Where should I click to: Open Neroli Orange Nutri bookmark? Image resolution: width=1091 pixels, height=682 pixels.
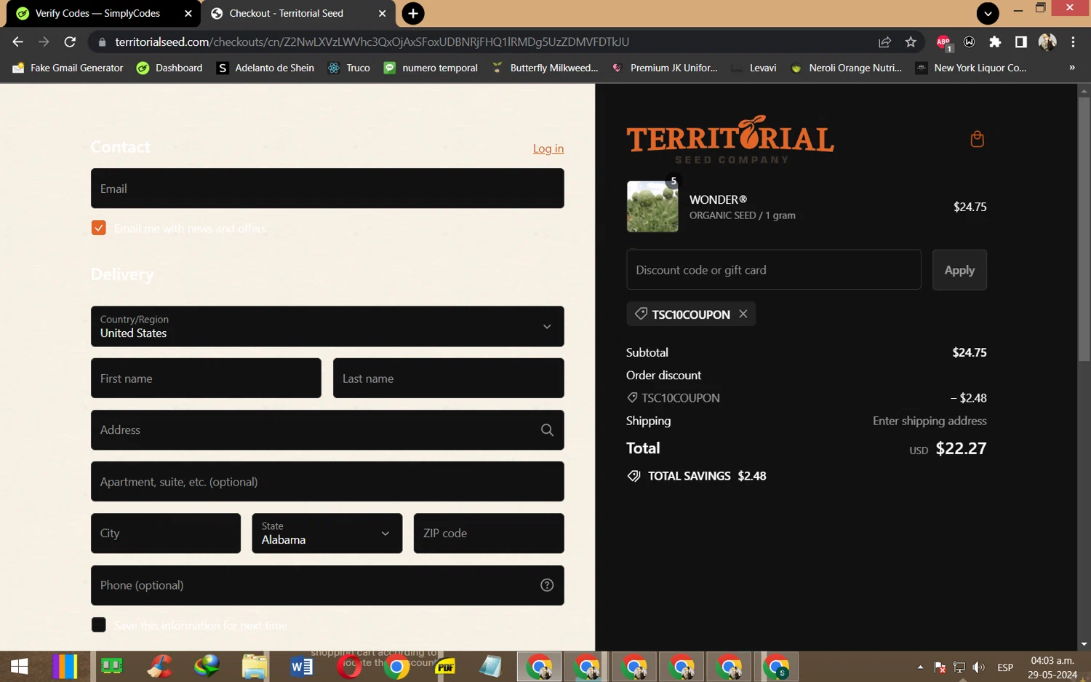[846, 68]
